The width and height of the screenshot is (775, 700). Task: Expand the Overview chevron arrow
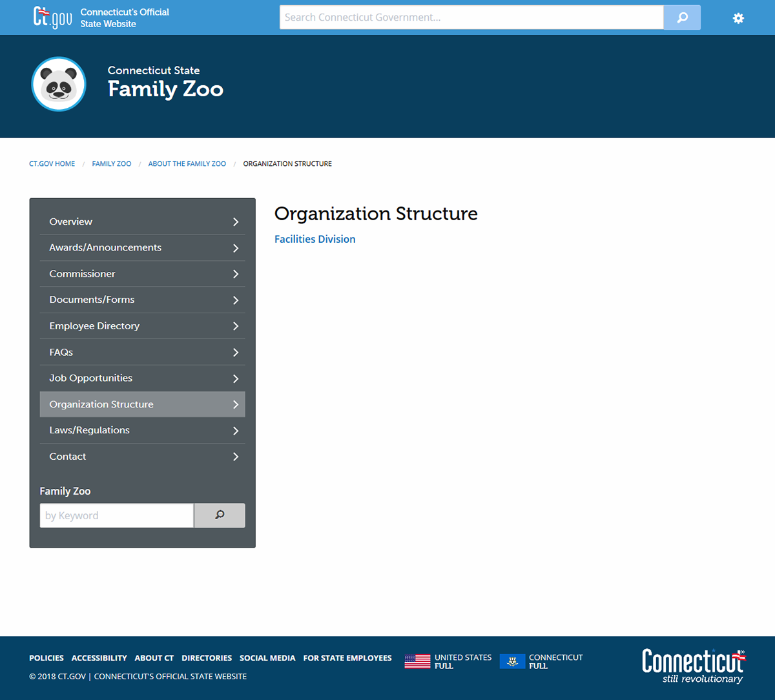pos(236,222)
